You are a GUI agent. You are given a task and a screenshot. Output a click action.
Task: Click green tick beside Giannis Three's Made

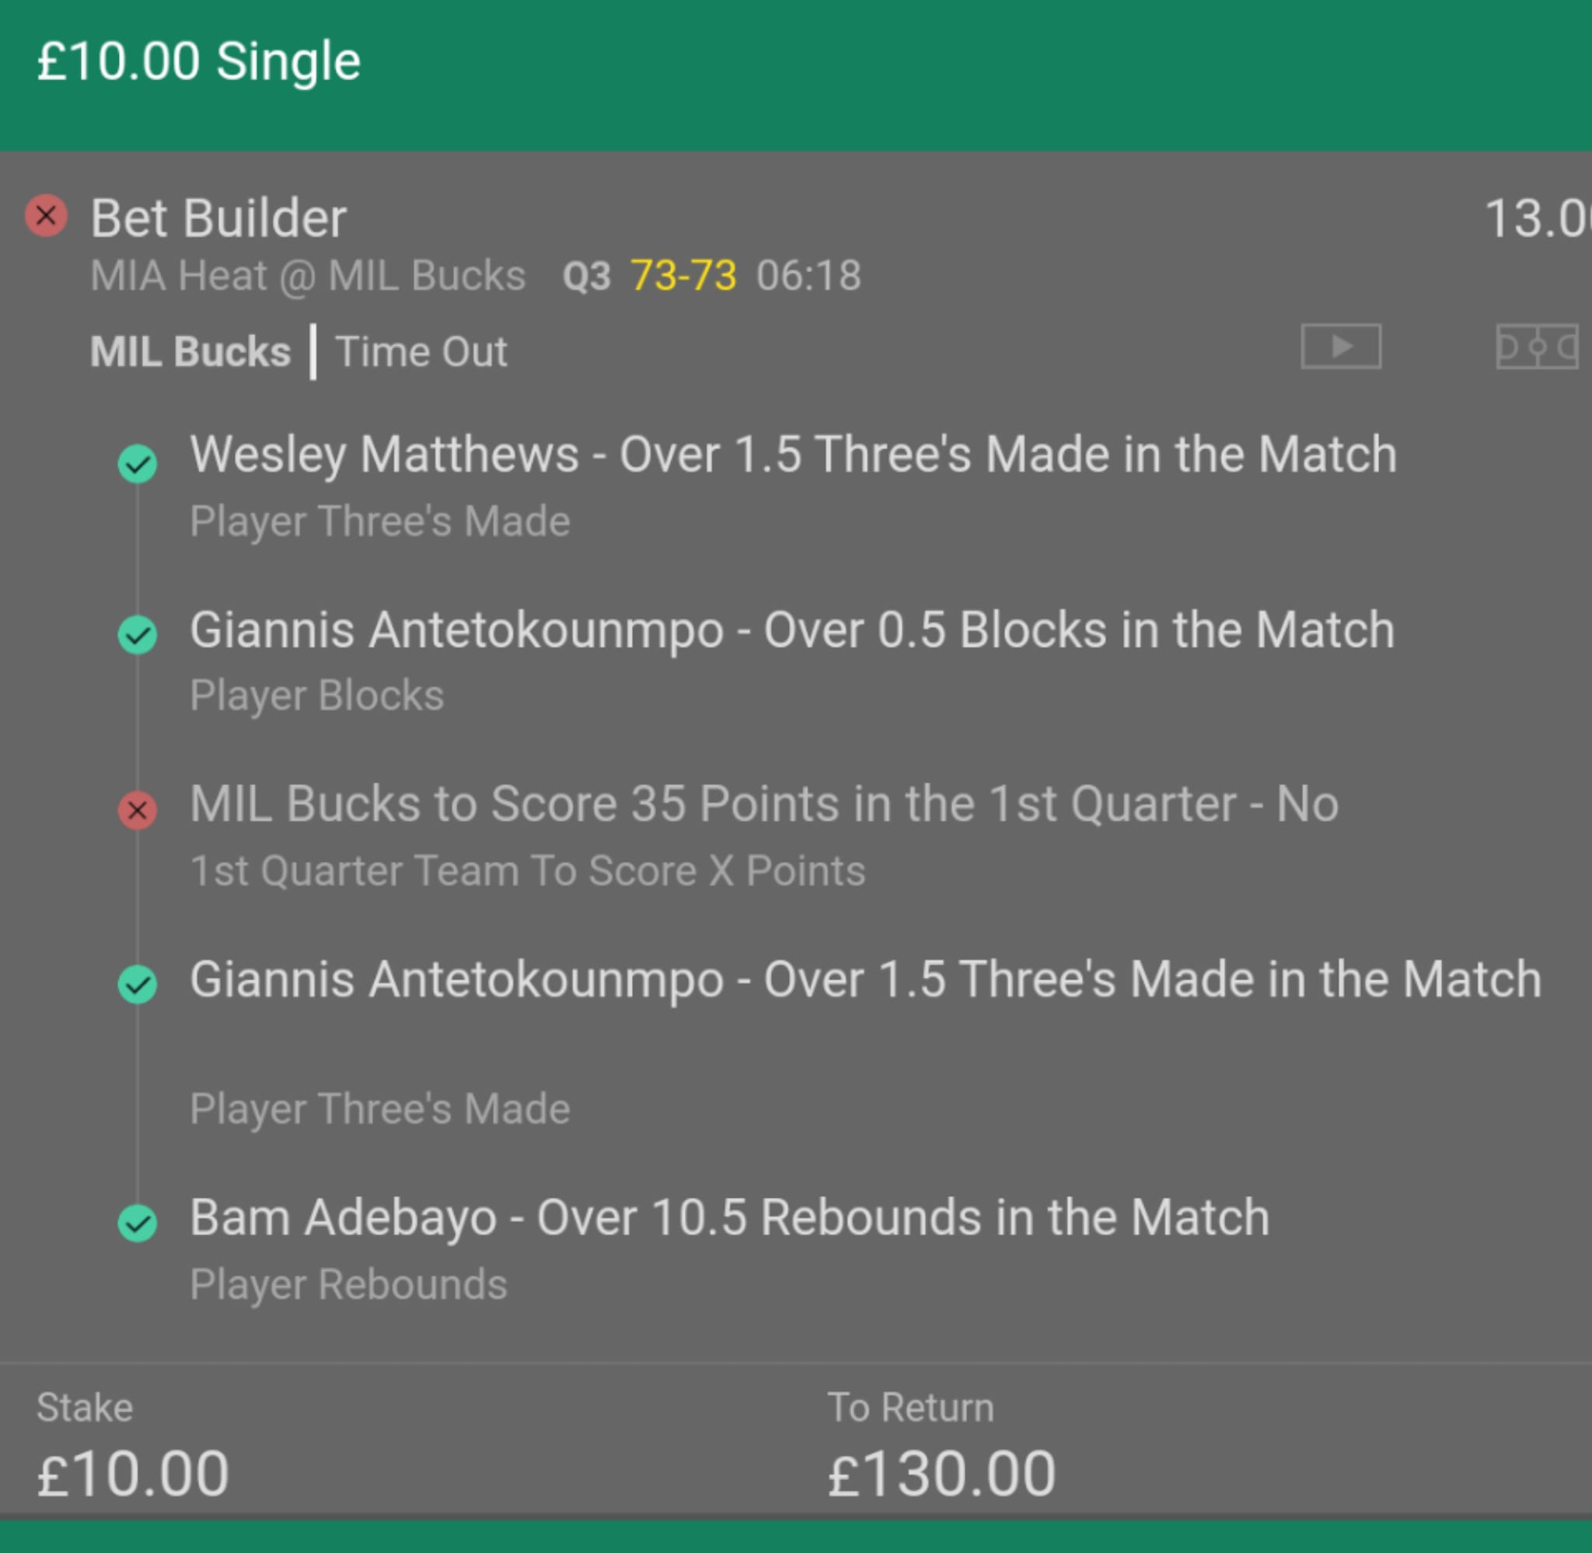(138, 984)
